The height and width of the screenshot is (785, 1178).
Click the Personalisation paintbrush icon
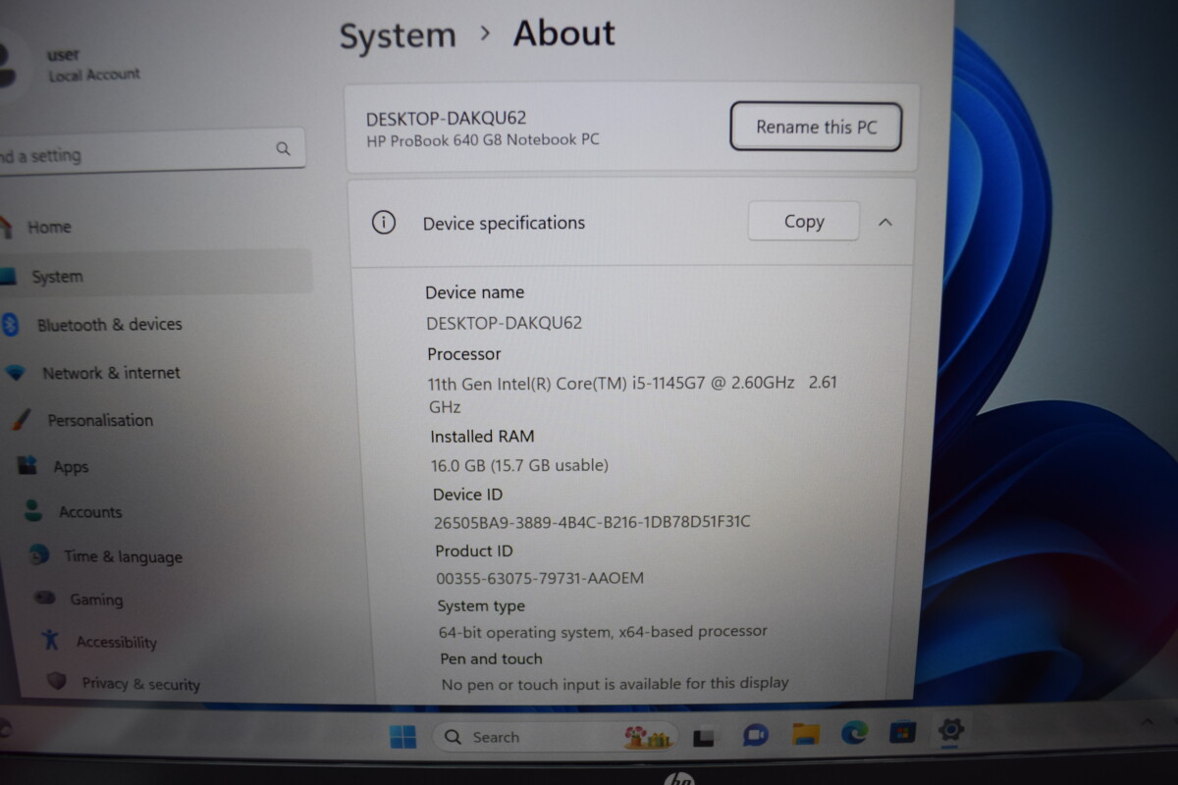point(22,419)
